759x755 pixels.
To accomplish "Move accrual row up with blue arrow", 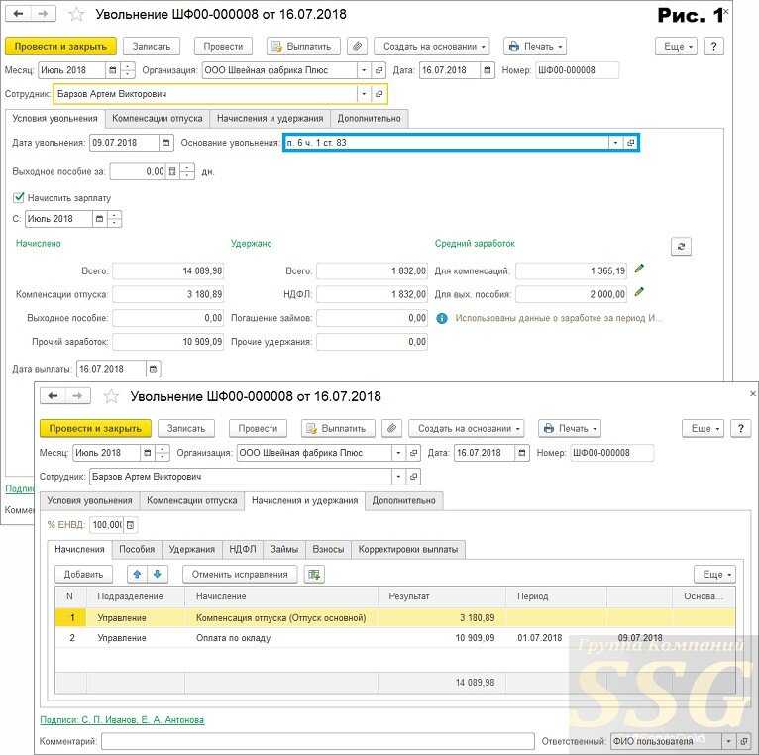I will pyautogui.click(x=137, y=574).
